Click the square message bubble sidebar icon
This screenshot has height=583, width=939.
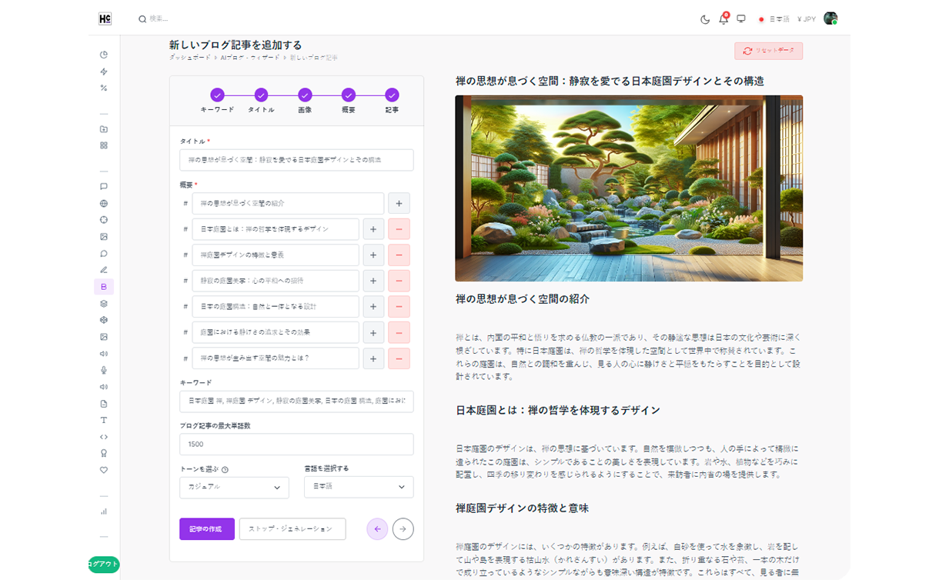click(x=104, y=187)
